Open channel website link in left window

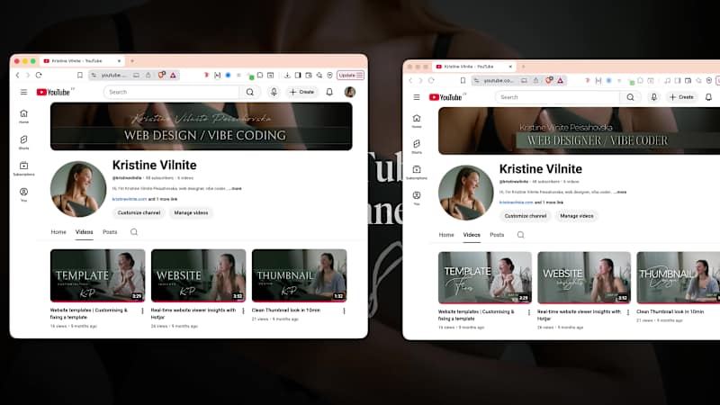(130, 199)
